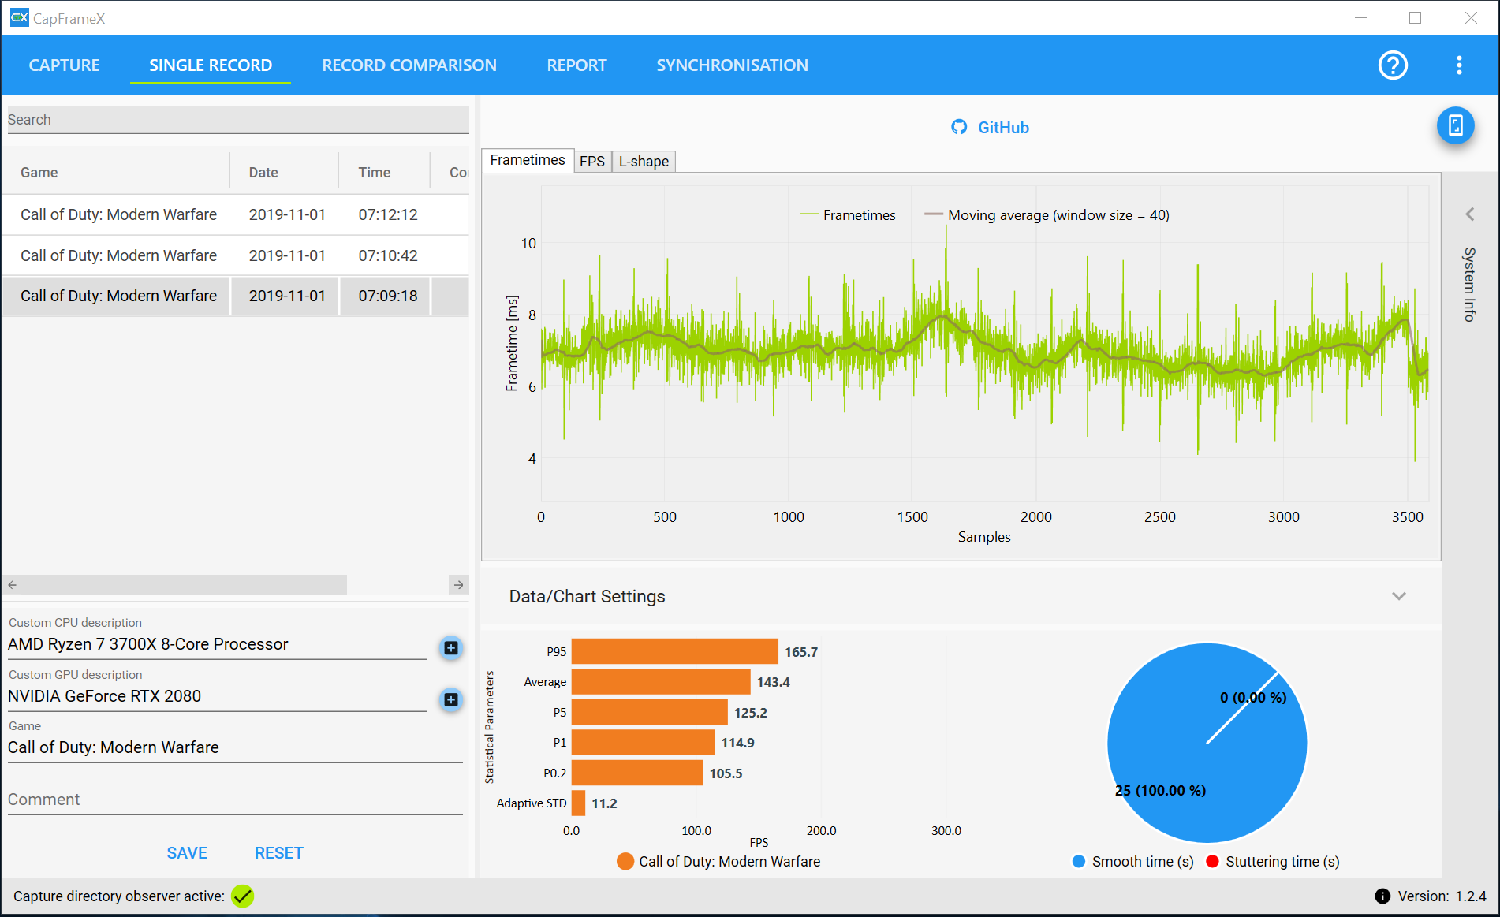Click the SAVE button
This screenshot has height=917, width=1500.
click(187, 853)
